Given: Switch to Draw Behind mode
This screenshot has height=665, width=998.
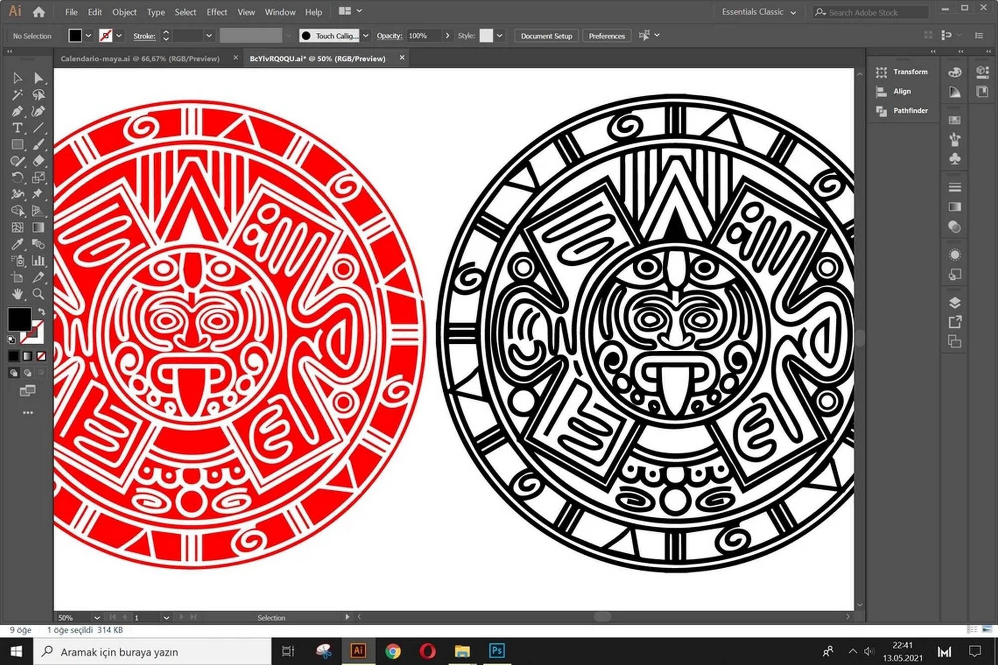Looking at the screenshot, I should click(27, 373).
